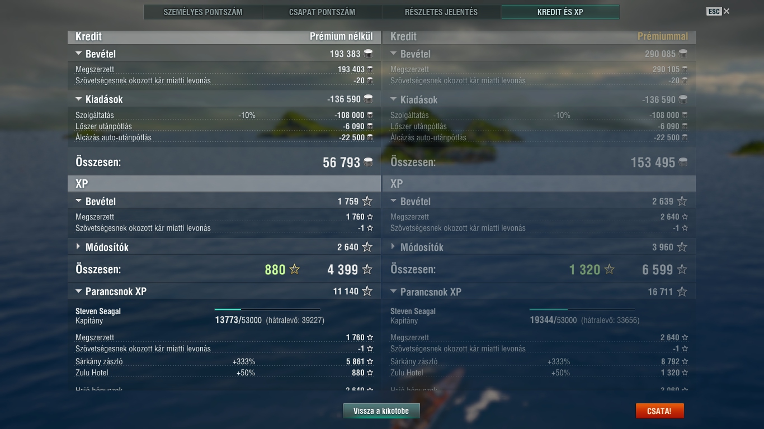764x429 pixels.
Task: Click the green 880 free XP star icon
Action: click(294, 269)
